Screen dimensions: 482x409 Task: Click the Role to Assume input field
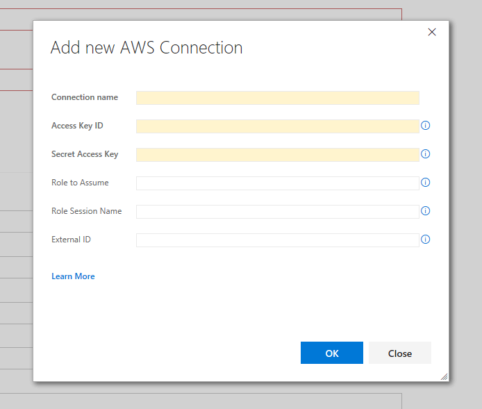point(277,183)
